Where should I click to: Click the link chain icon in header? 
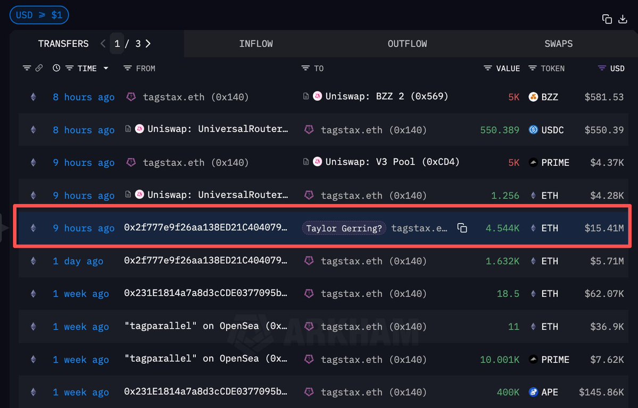[x=39, y=68]
